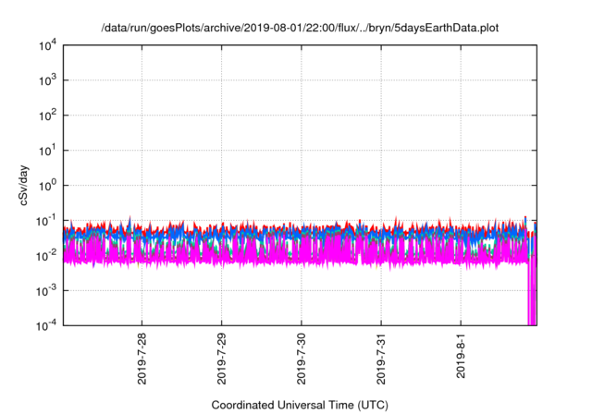Image resolution: width=592 pixels, height=414 pixels.
Task: Click the 10^2 y-axis tick label
Action: pyautogui.click(x=47, y=116)
